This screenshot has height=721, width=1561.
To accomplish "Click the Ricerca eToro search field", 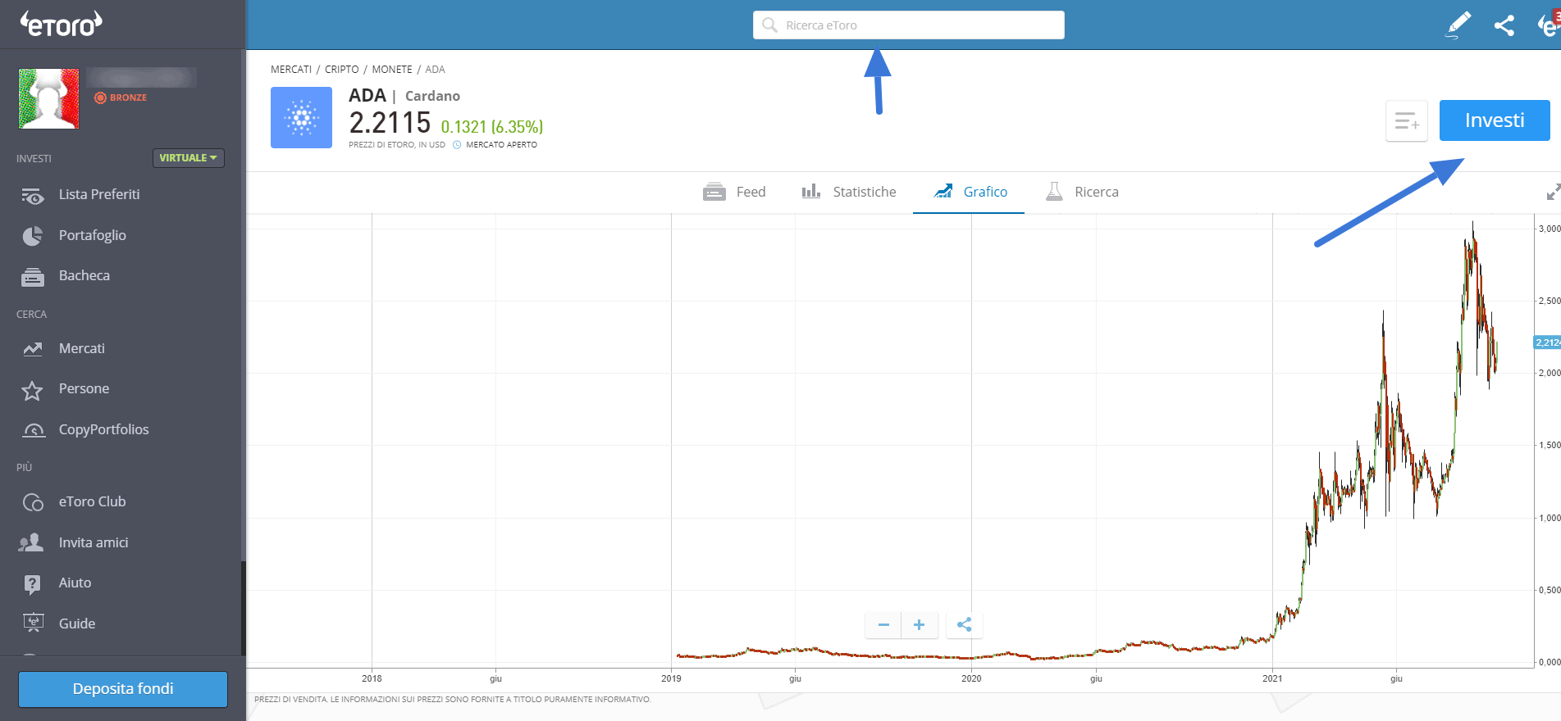I will (x=909, y=25).
